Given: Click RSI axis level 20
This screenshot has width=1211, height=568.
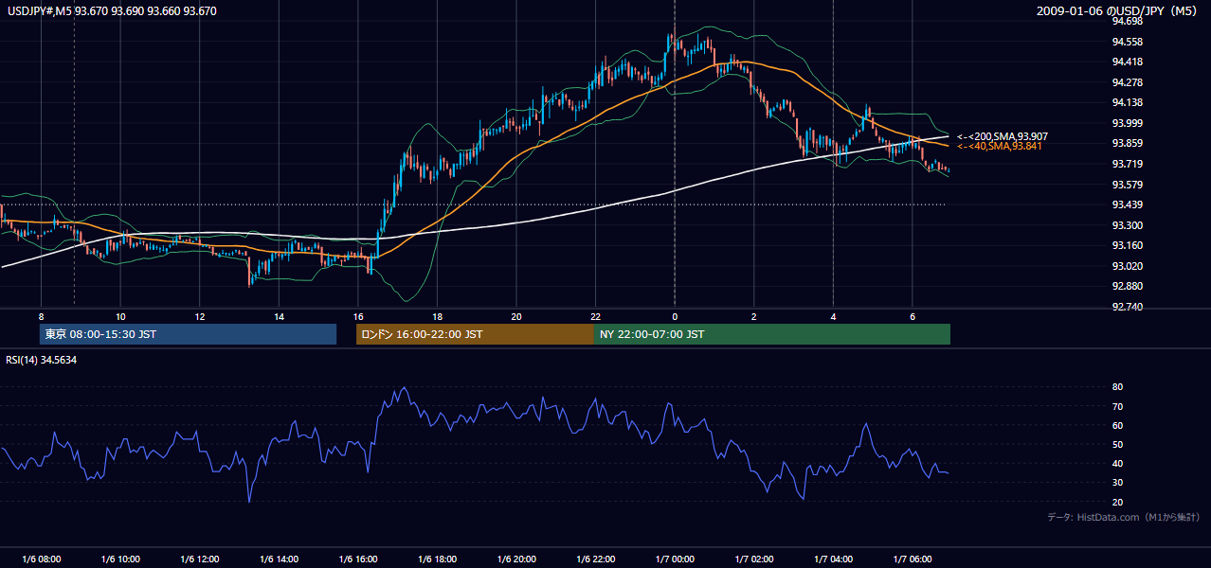Looking at the screenshot, I should 1117,502.
